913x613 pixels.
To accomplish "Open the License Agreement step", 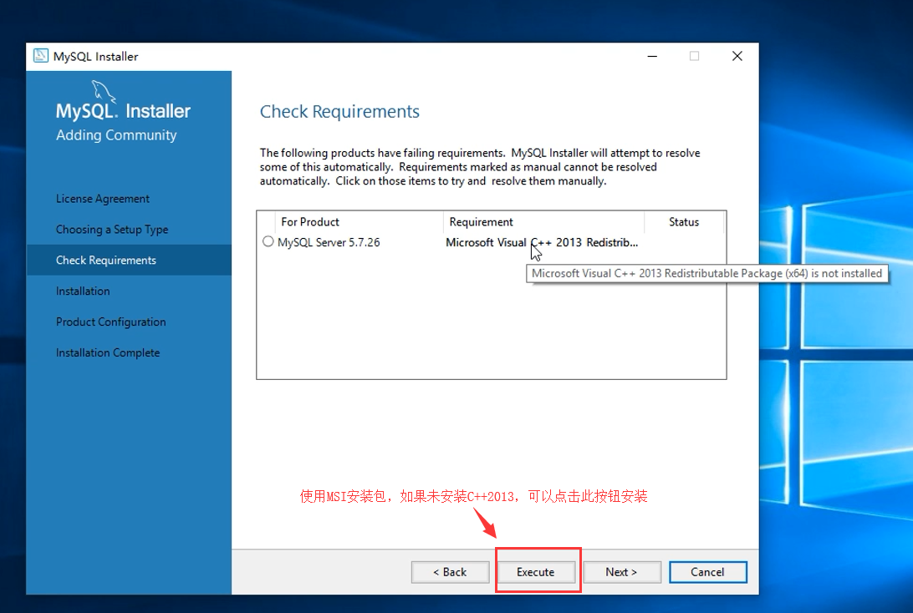I will click(x=103, y=199).
